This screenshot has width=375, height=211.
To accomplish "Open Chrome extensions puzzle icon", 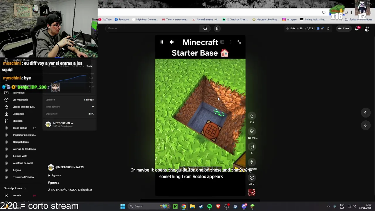I will pyautogui.click(x=346, y=12).
